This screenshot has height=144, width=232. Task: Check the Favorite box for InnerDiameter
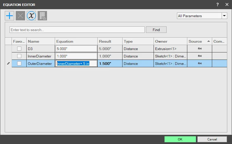(19, 56)
